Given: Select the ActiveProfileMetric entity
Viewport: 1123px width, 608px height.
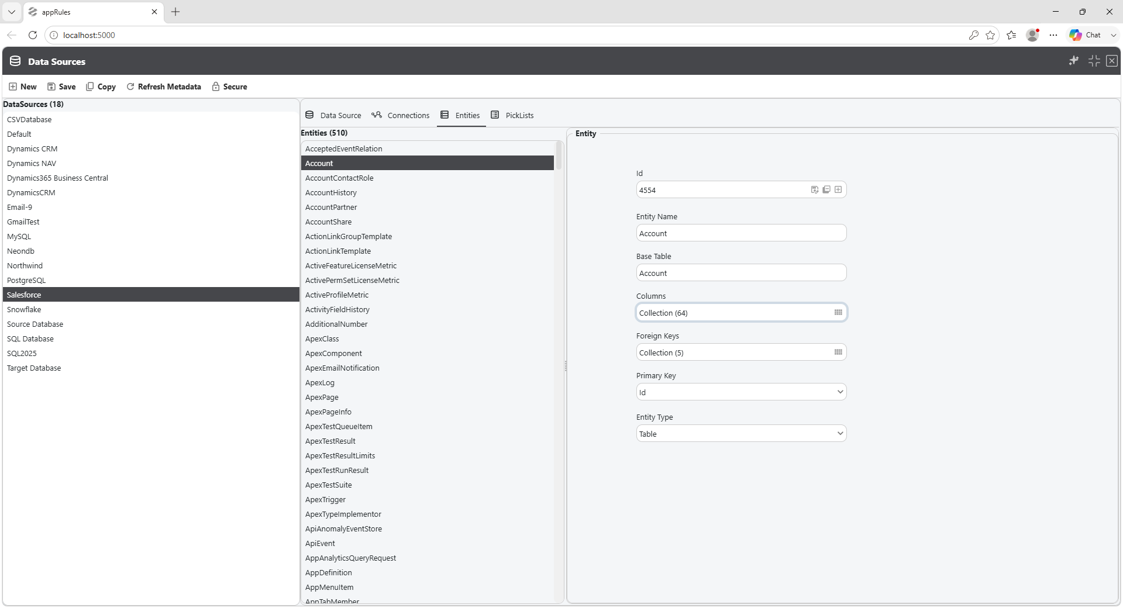Looking at the screenshot, I should coord(428,295).
